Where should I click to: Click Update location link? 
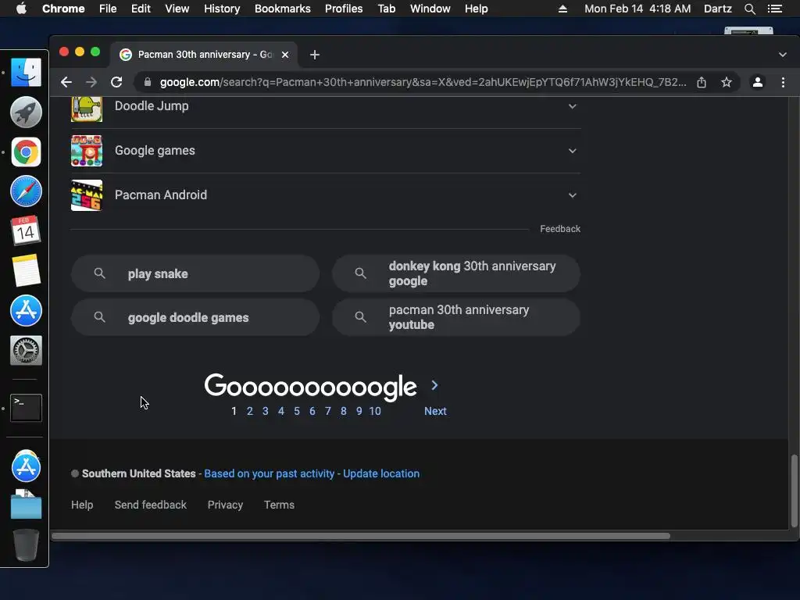(381, 473)
